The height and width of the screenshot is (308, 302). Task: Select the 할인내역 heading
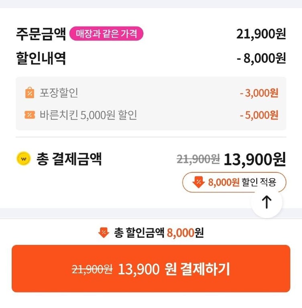[41, 58]
